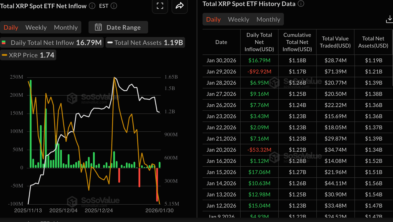Click the Jan 29,2026 table row date

tap(221, 72)
